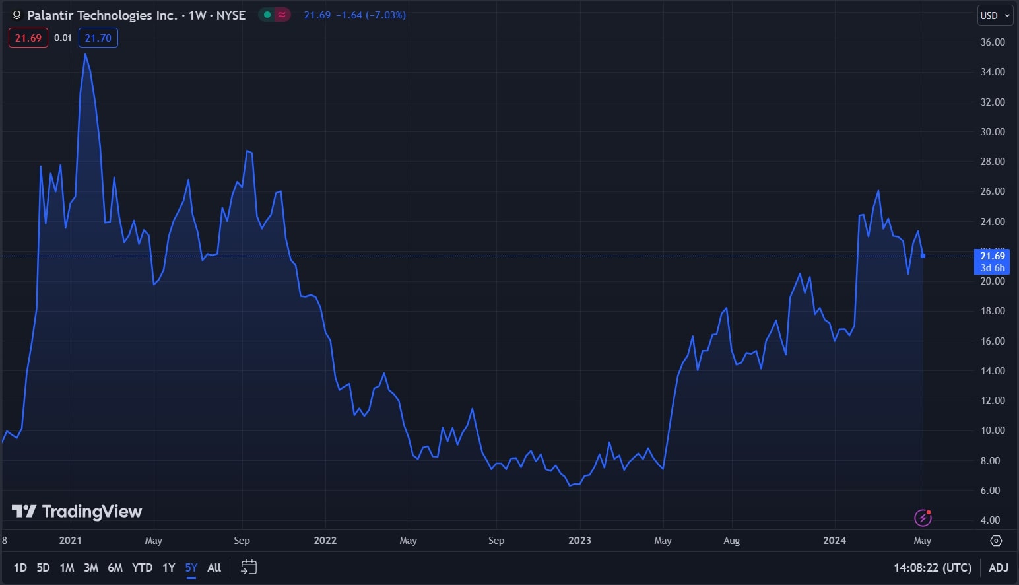This screenshot has height=585, width=1019.
Task: Open chart settings gear icon near time axis
Action: tap(996, 541)
